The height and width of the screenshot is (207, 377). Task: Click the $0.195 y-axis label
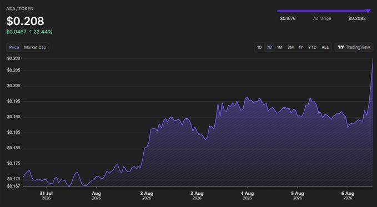[14, 101]
